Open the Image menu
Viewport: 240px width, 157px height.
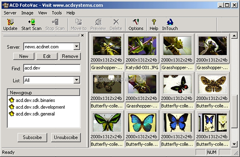pos(27,13)
